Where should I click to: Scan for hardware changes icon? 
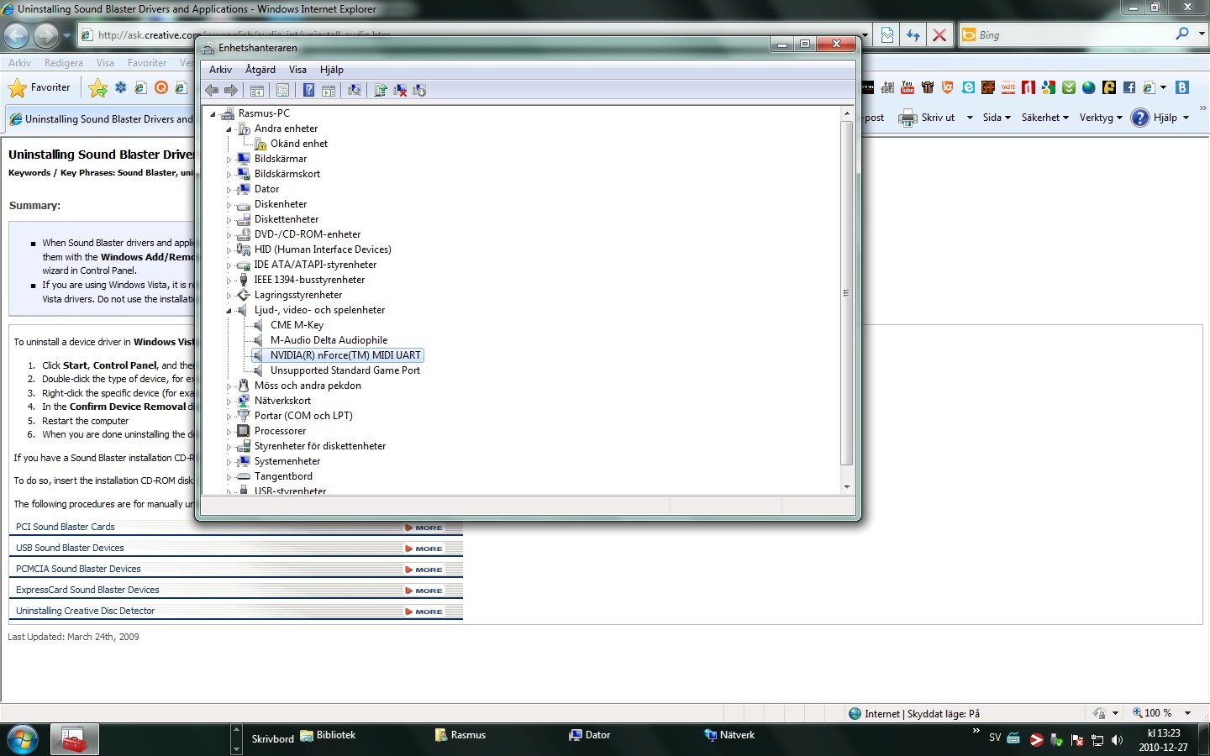pos(355,90)
